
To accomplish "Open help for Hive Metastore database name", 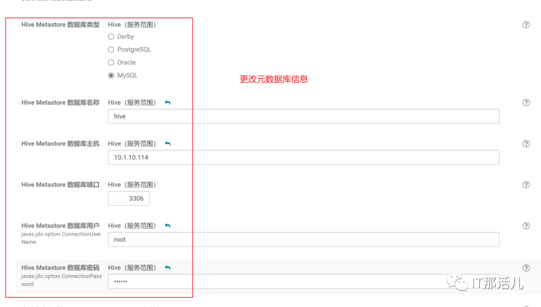I will coord(526,103).
